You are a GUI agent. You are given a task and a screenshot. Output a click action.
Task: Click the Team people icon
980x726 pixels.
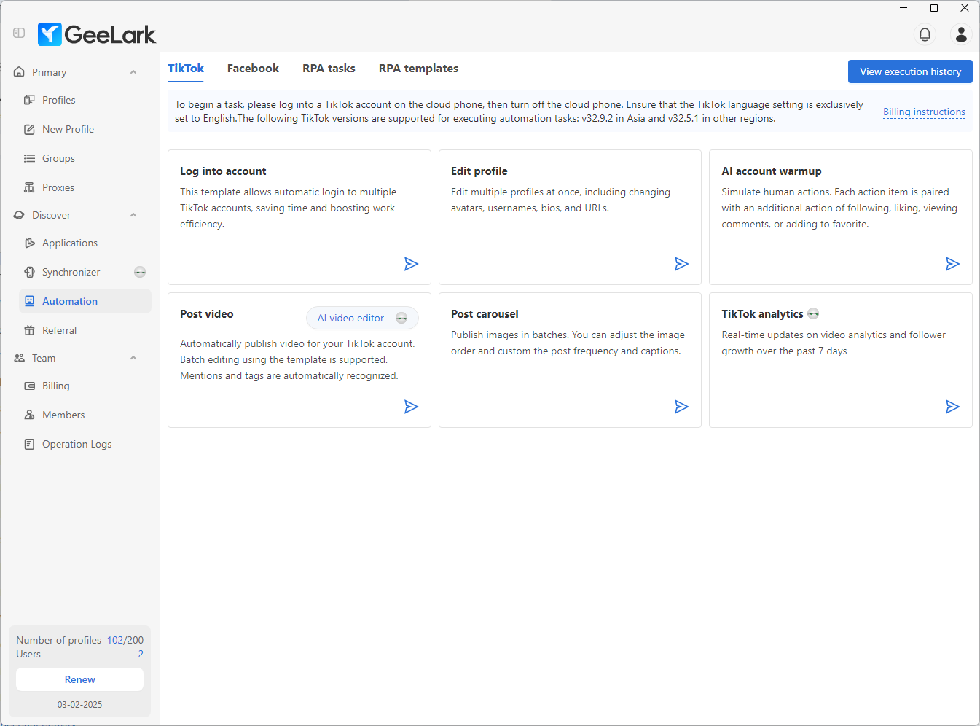[x=19, y=358]
